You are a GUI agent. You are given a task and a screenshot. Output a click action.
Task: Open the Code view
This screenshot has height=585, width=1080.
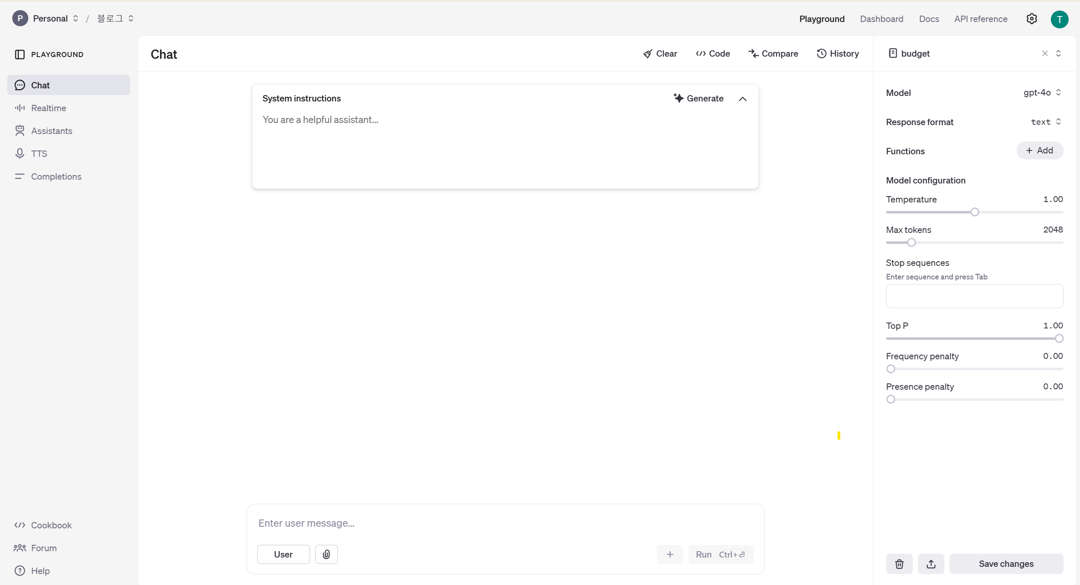pyautogui.click(x=713, y=54)
